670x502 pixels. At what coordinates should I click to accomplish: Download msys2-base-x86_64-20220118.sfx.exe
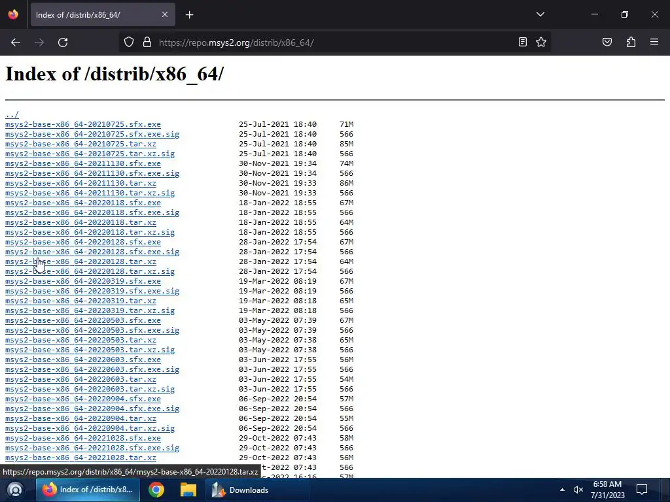83,203
